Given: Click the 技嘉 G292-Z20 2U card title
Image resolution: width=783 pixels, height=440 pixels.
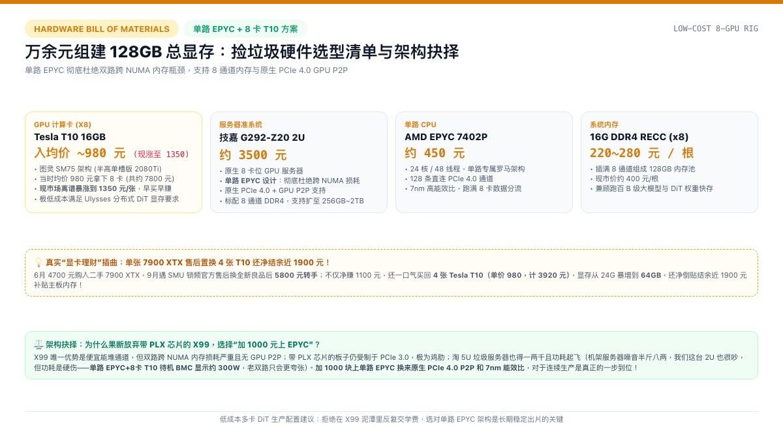Looking at the screenshot, I should tap(262, 138).
